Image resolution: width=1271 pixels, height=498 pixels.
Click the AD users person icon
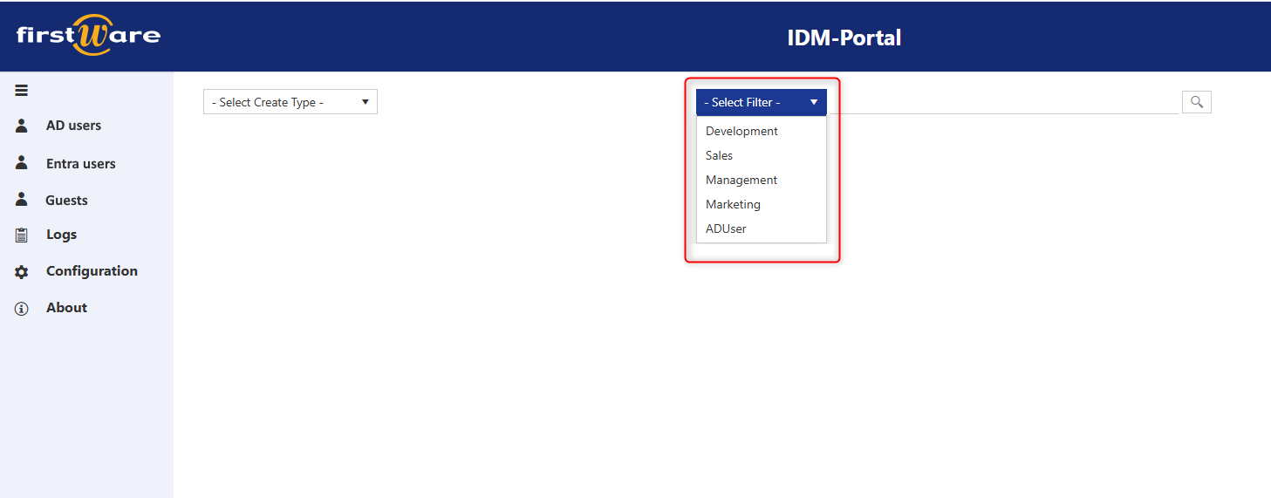22,126
